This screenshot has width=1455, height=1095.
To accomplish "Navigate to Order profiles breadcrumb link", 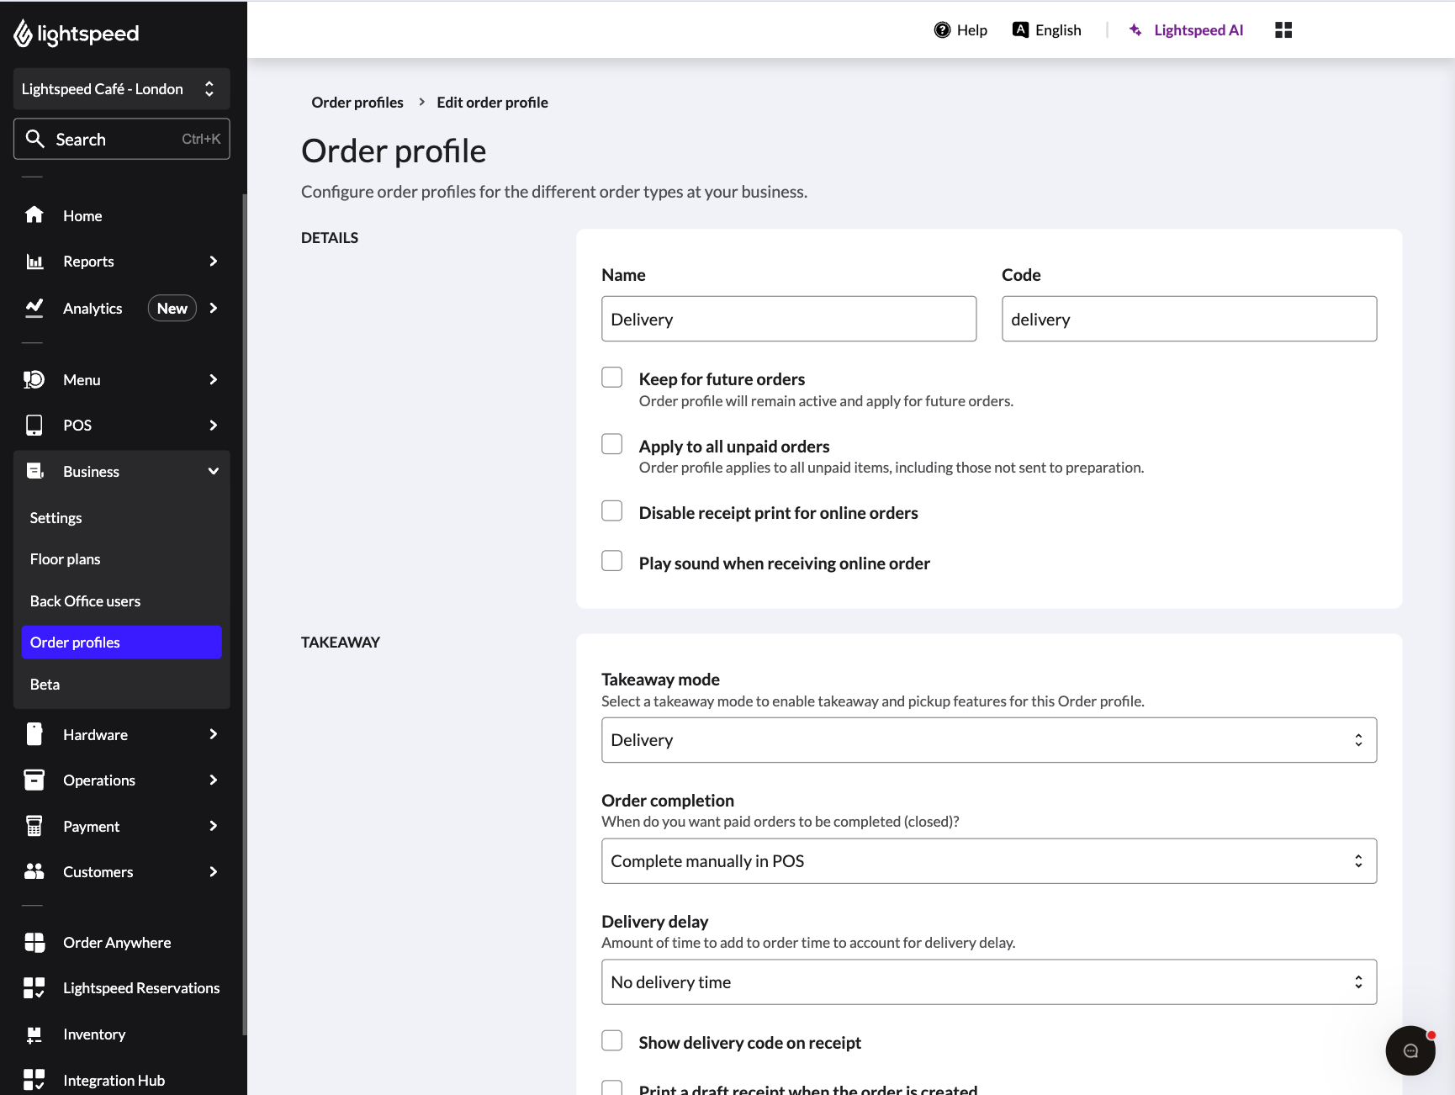I will (x=357, y=102).
